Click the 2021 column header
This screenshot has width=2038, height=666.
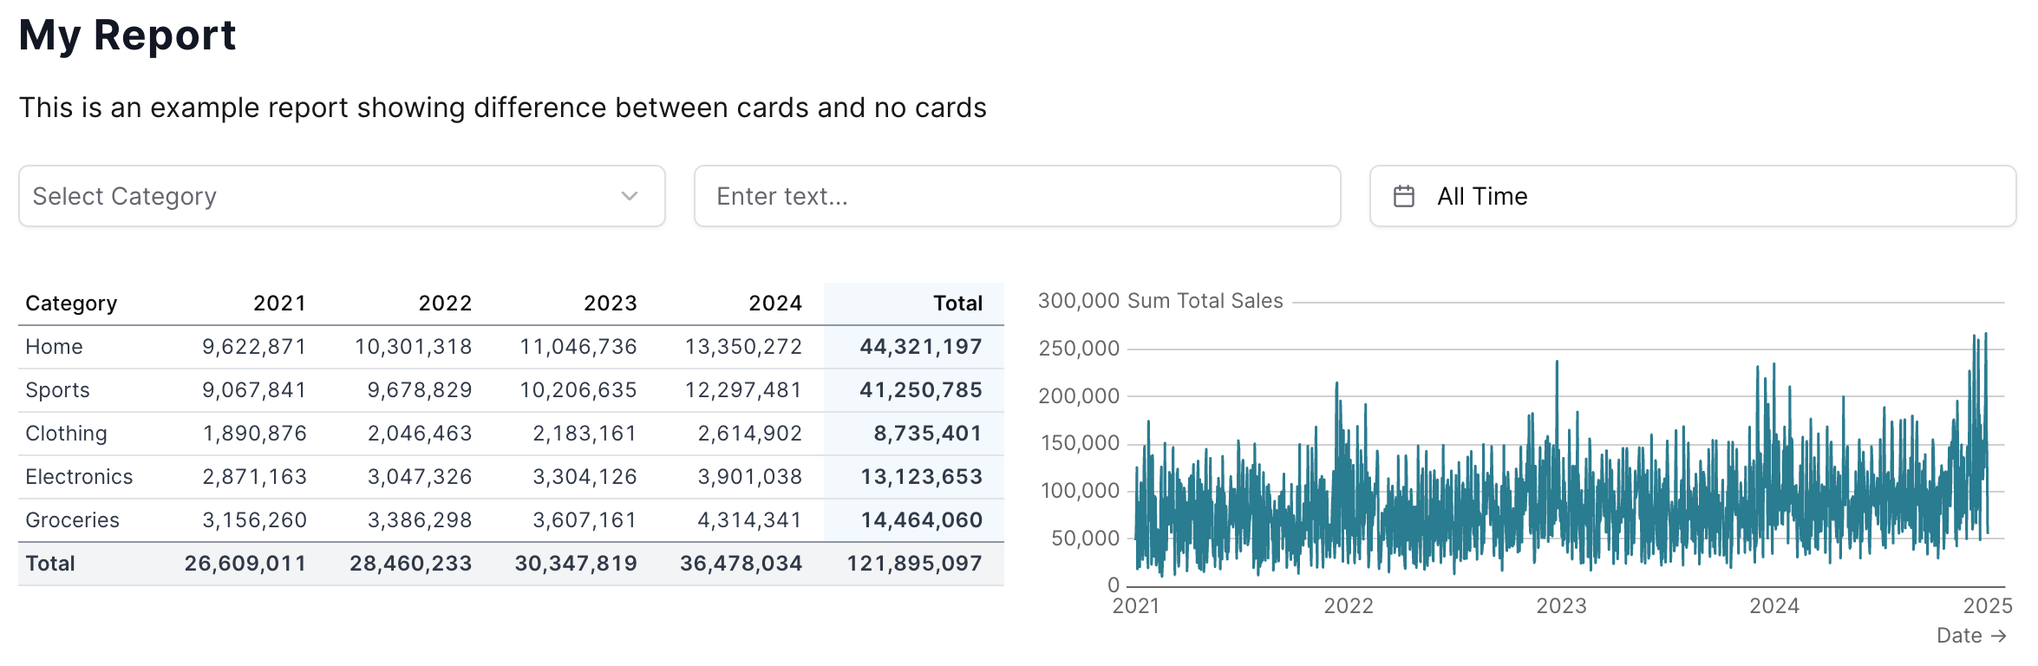(279, 303)
